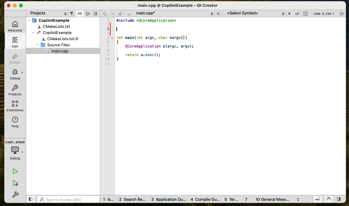Open the Application Output pane
349x206 pixels.
pos(169,199)
